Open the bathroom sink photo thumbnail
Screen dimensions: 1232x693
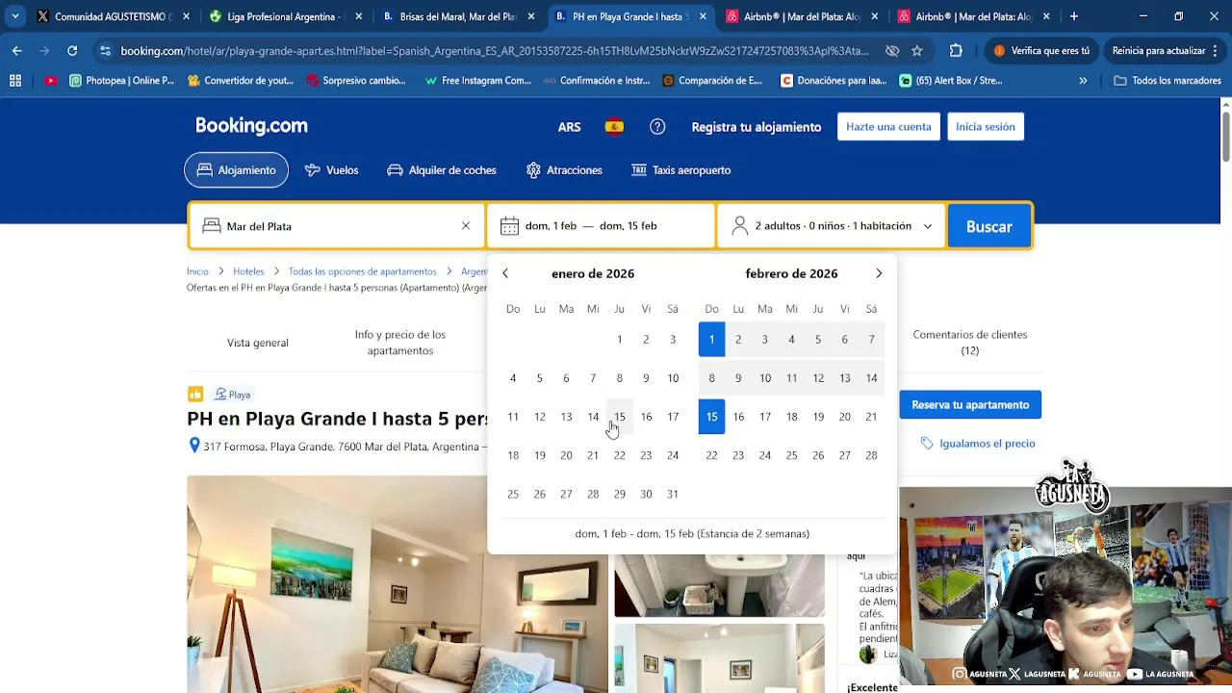pyautogui.click(x=720, y=585)
